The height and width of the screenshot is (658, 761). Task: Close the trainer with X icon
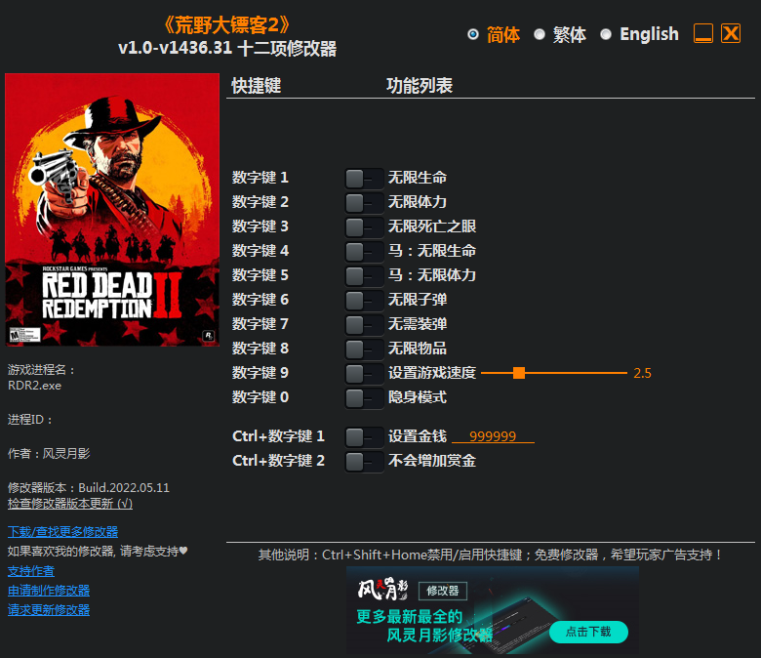point(731,33)
